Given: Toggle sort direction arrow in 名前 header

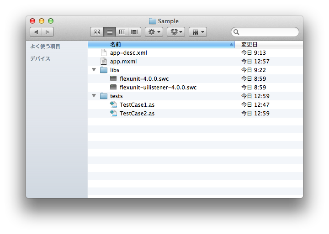Looking at the screenshot, I should [x=231, y=44].
